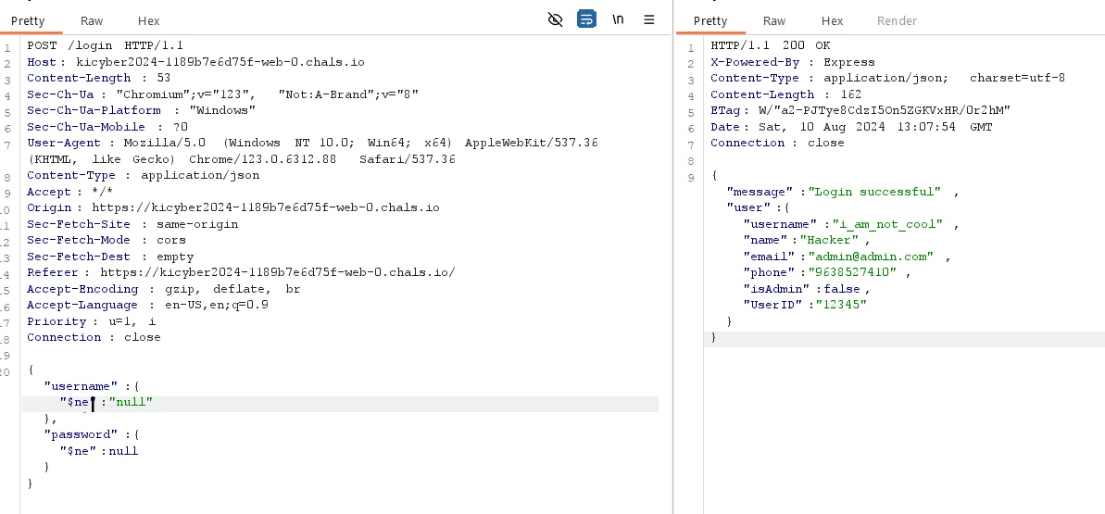
Task: Click the Accept-Language en-US header
Action: [x=147, y=306]
